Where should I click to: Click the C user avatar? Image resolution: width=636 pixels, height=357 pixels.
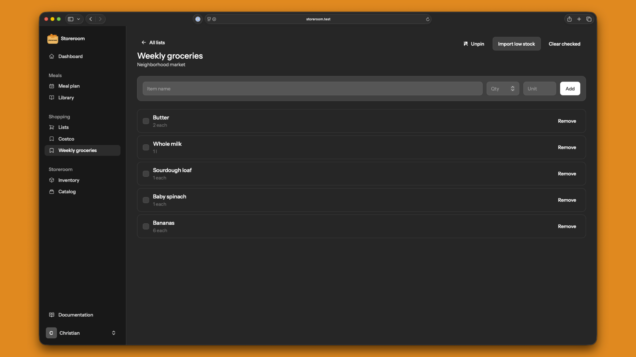click(x=51, y=333)
